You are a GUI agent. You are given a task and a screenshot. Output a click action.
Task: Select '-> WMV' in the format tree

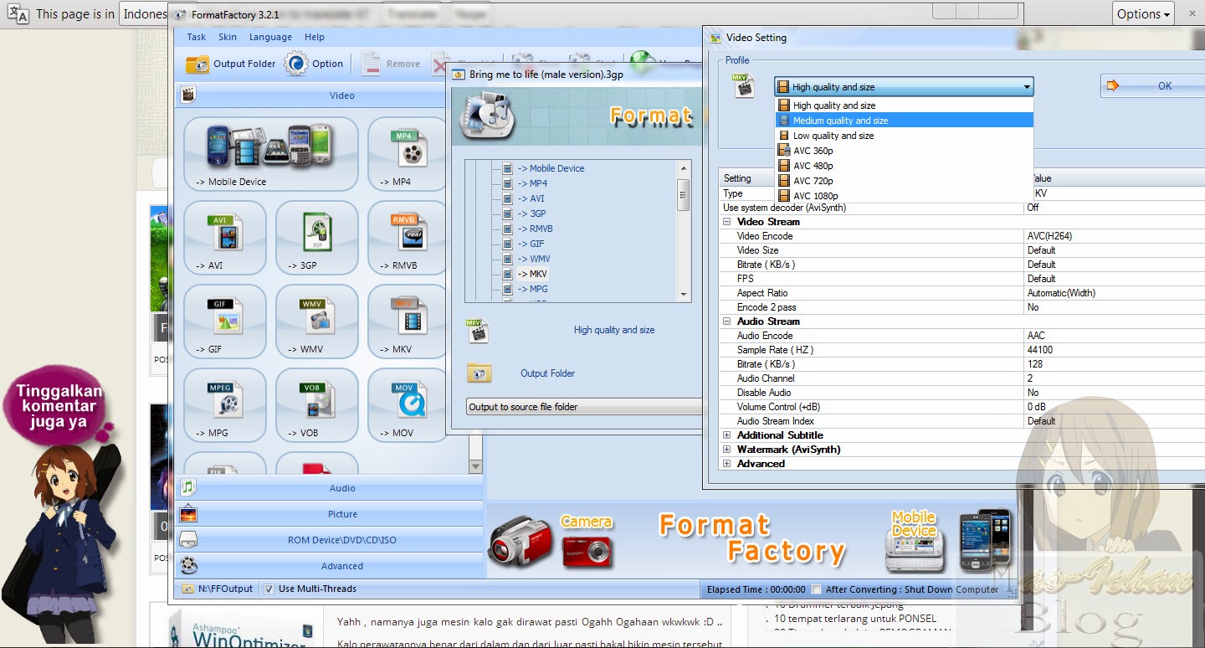[x=533, y=259]
